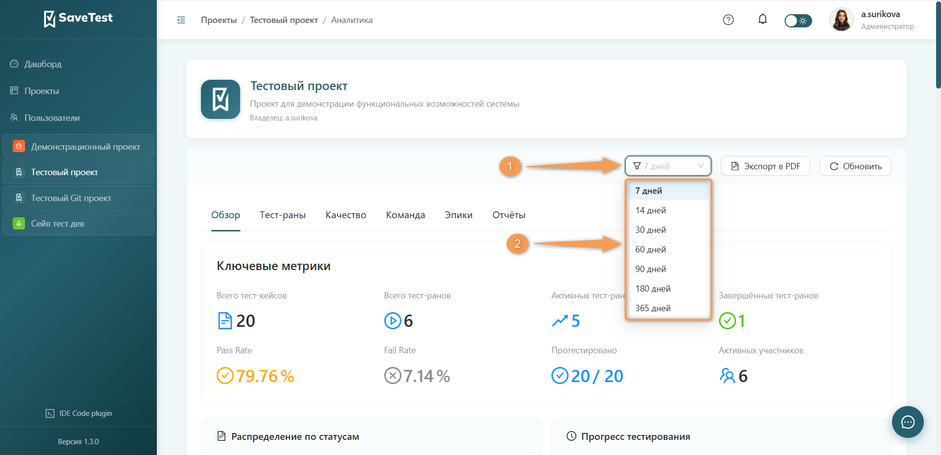The width and height of the screenshot is (941, 455).
Task: Click the orange Демонстрационный проект icon
Action: [19, 146]
